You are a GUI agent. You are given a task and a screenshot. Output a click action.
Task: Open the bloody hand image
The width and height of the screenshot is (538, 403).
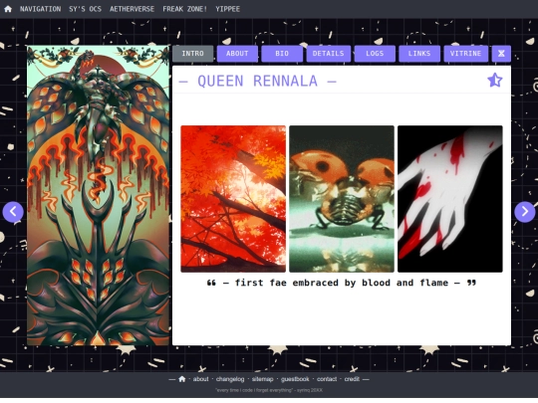pos(449,199)
